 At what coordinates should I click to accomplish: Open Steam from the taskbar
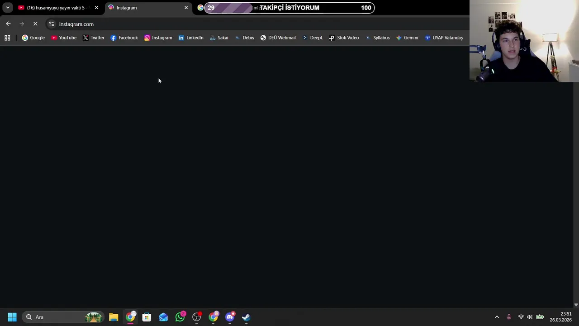click(x=246, y=317)
